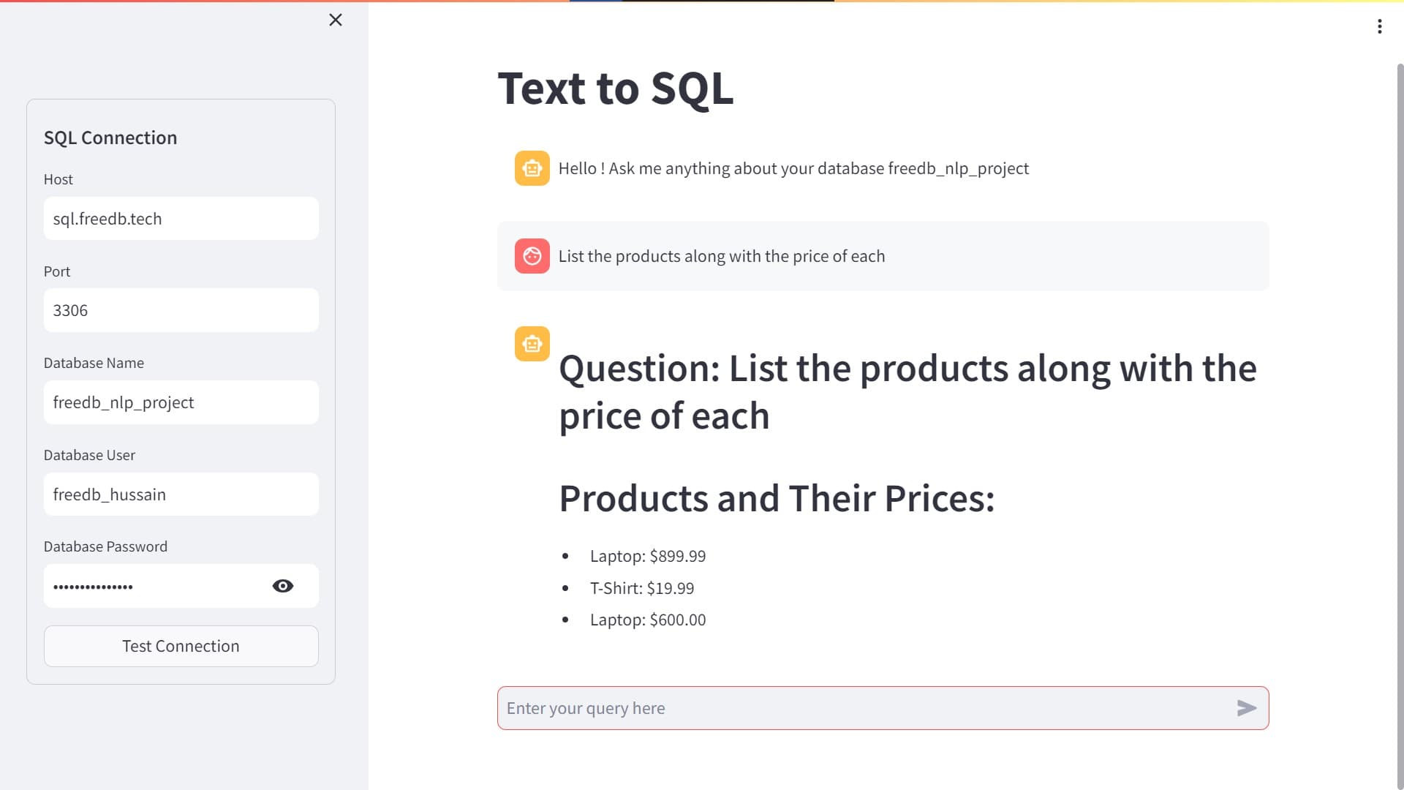The image size is (1404, 790).
Task: Click the Database Password input field
Action: click(x=146, y=586)
